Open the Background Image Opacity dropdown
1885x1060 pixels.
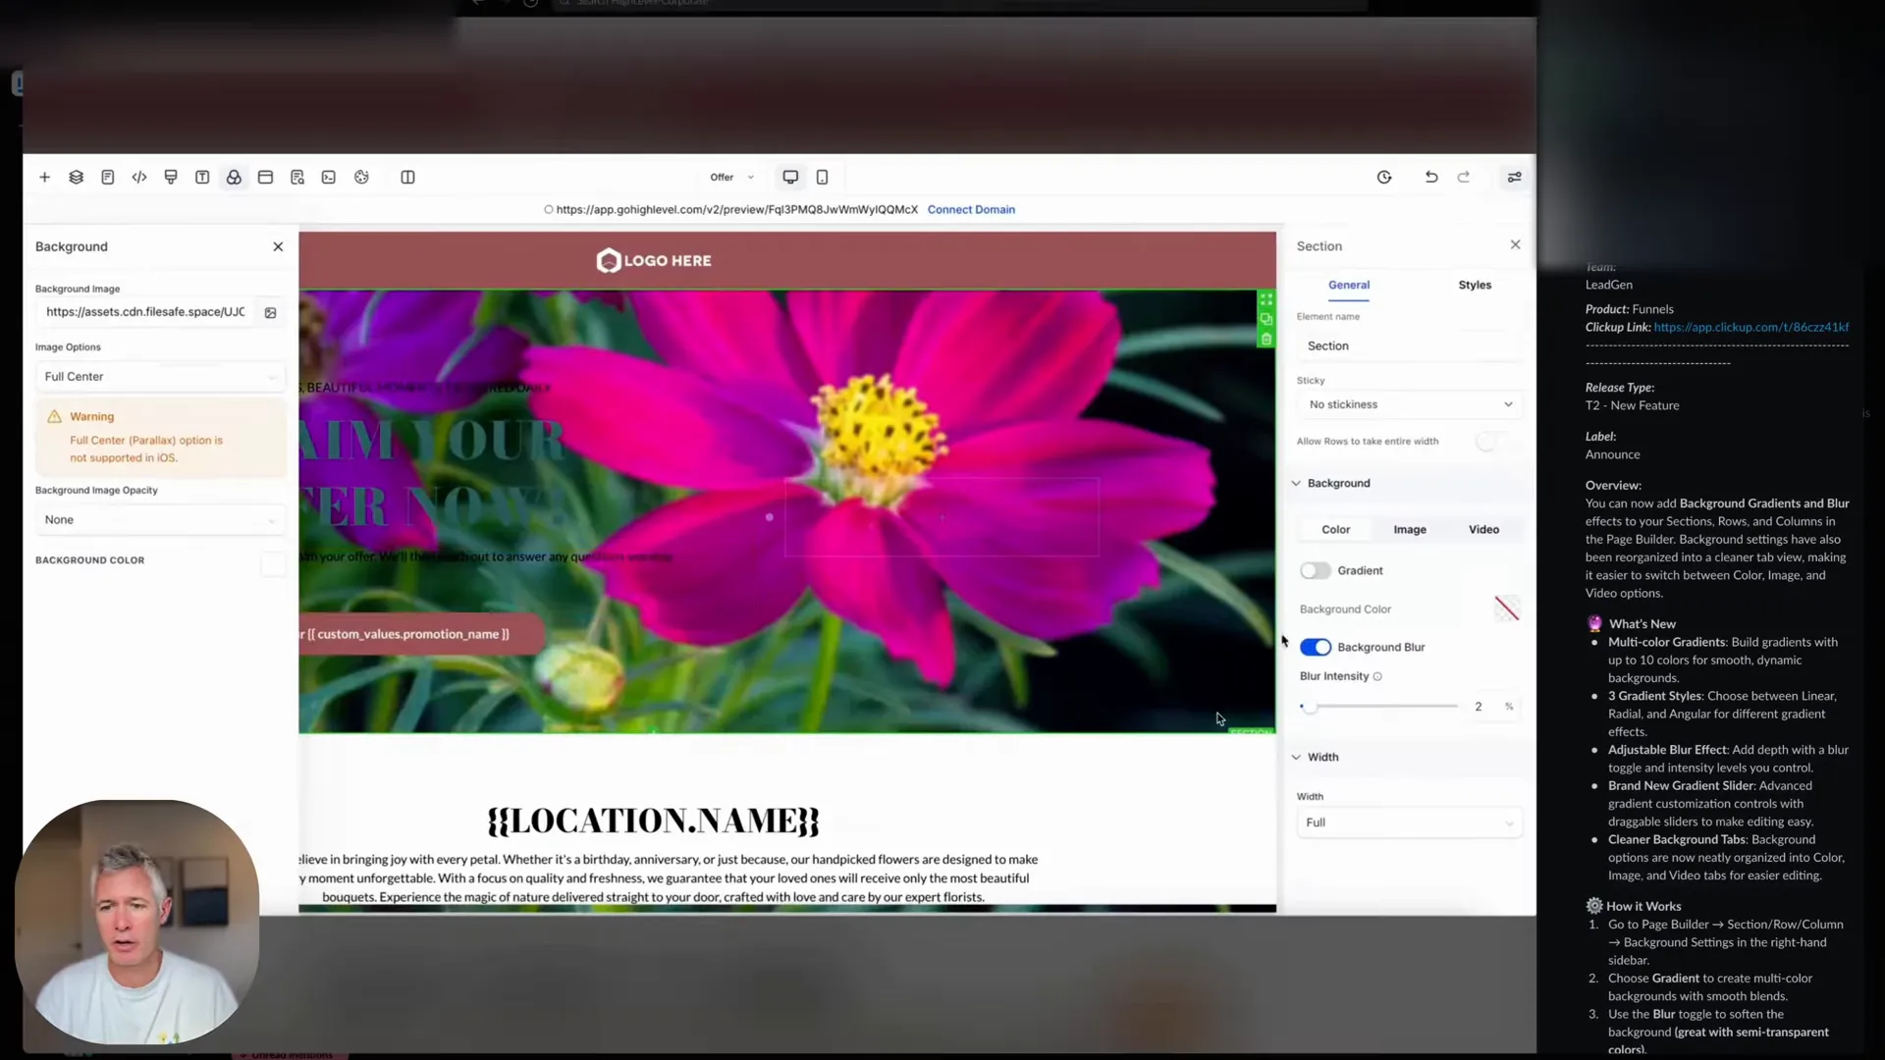pyautogui.click(x=160, y=520)
